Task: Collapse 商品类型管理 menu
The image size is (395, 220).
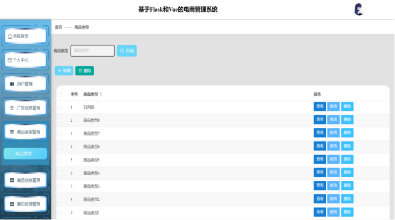Action: coord(25,132)
